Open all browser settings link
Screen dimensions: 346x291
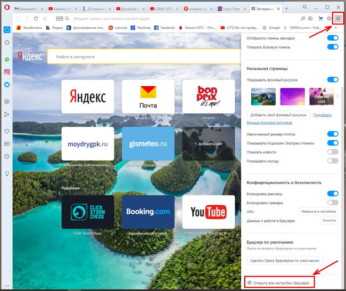tap(278, 283)
